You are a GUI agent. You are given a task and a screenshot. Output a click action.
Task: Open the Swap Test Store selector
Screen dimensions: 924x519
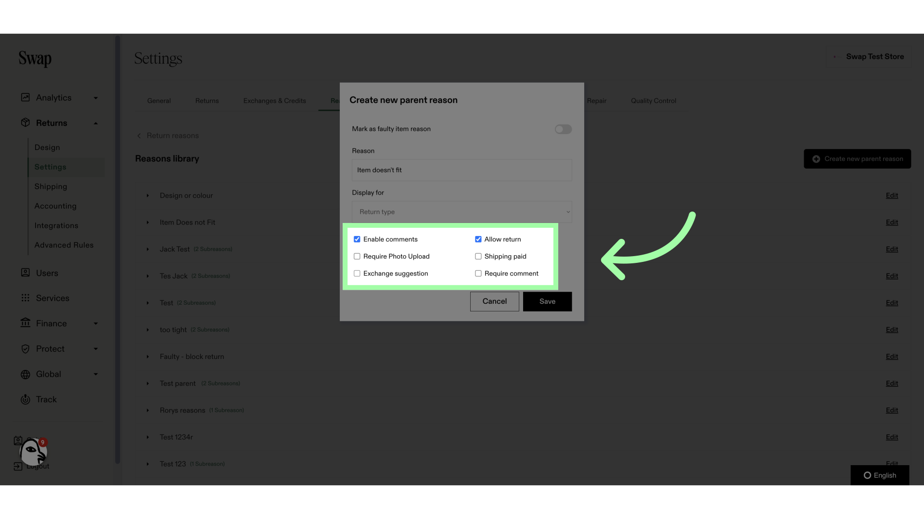click(x=869, y=57)
